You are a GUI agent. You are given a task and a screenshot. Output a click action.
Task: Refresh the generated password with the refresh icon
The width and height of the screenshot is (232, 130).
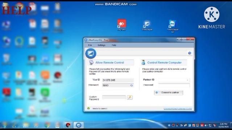(131, 85)
